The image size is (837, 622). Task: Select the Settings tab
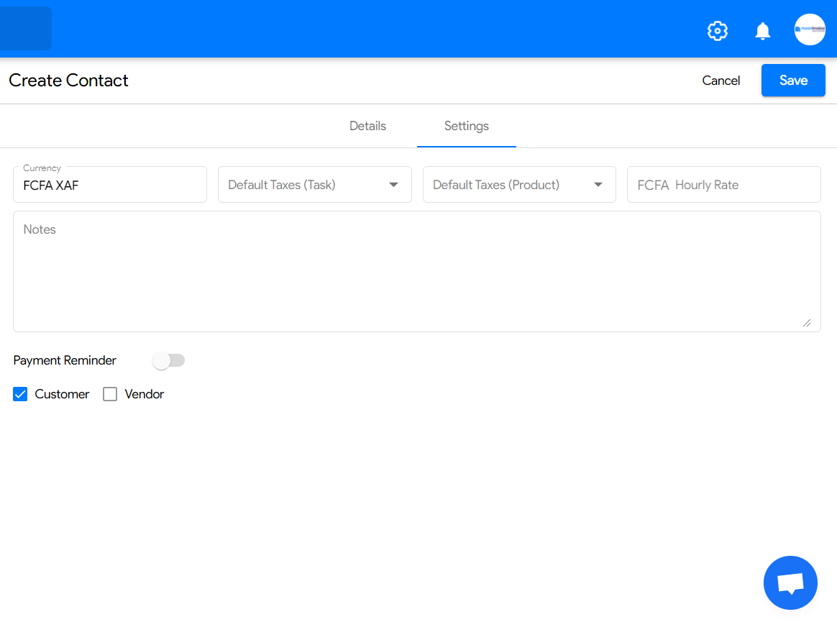coord(467,126)
